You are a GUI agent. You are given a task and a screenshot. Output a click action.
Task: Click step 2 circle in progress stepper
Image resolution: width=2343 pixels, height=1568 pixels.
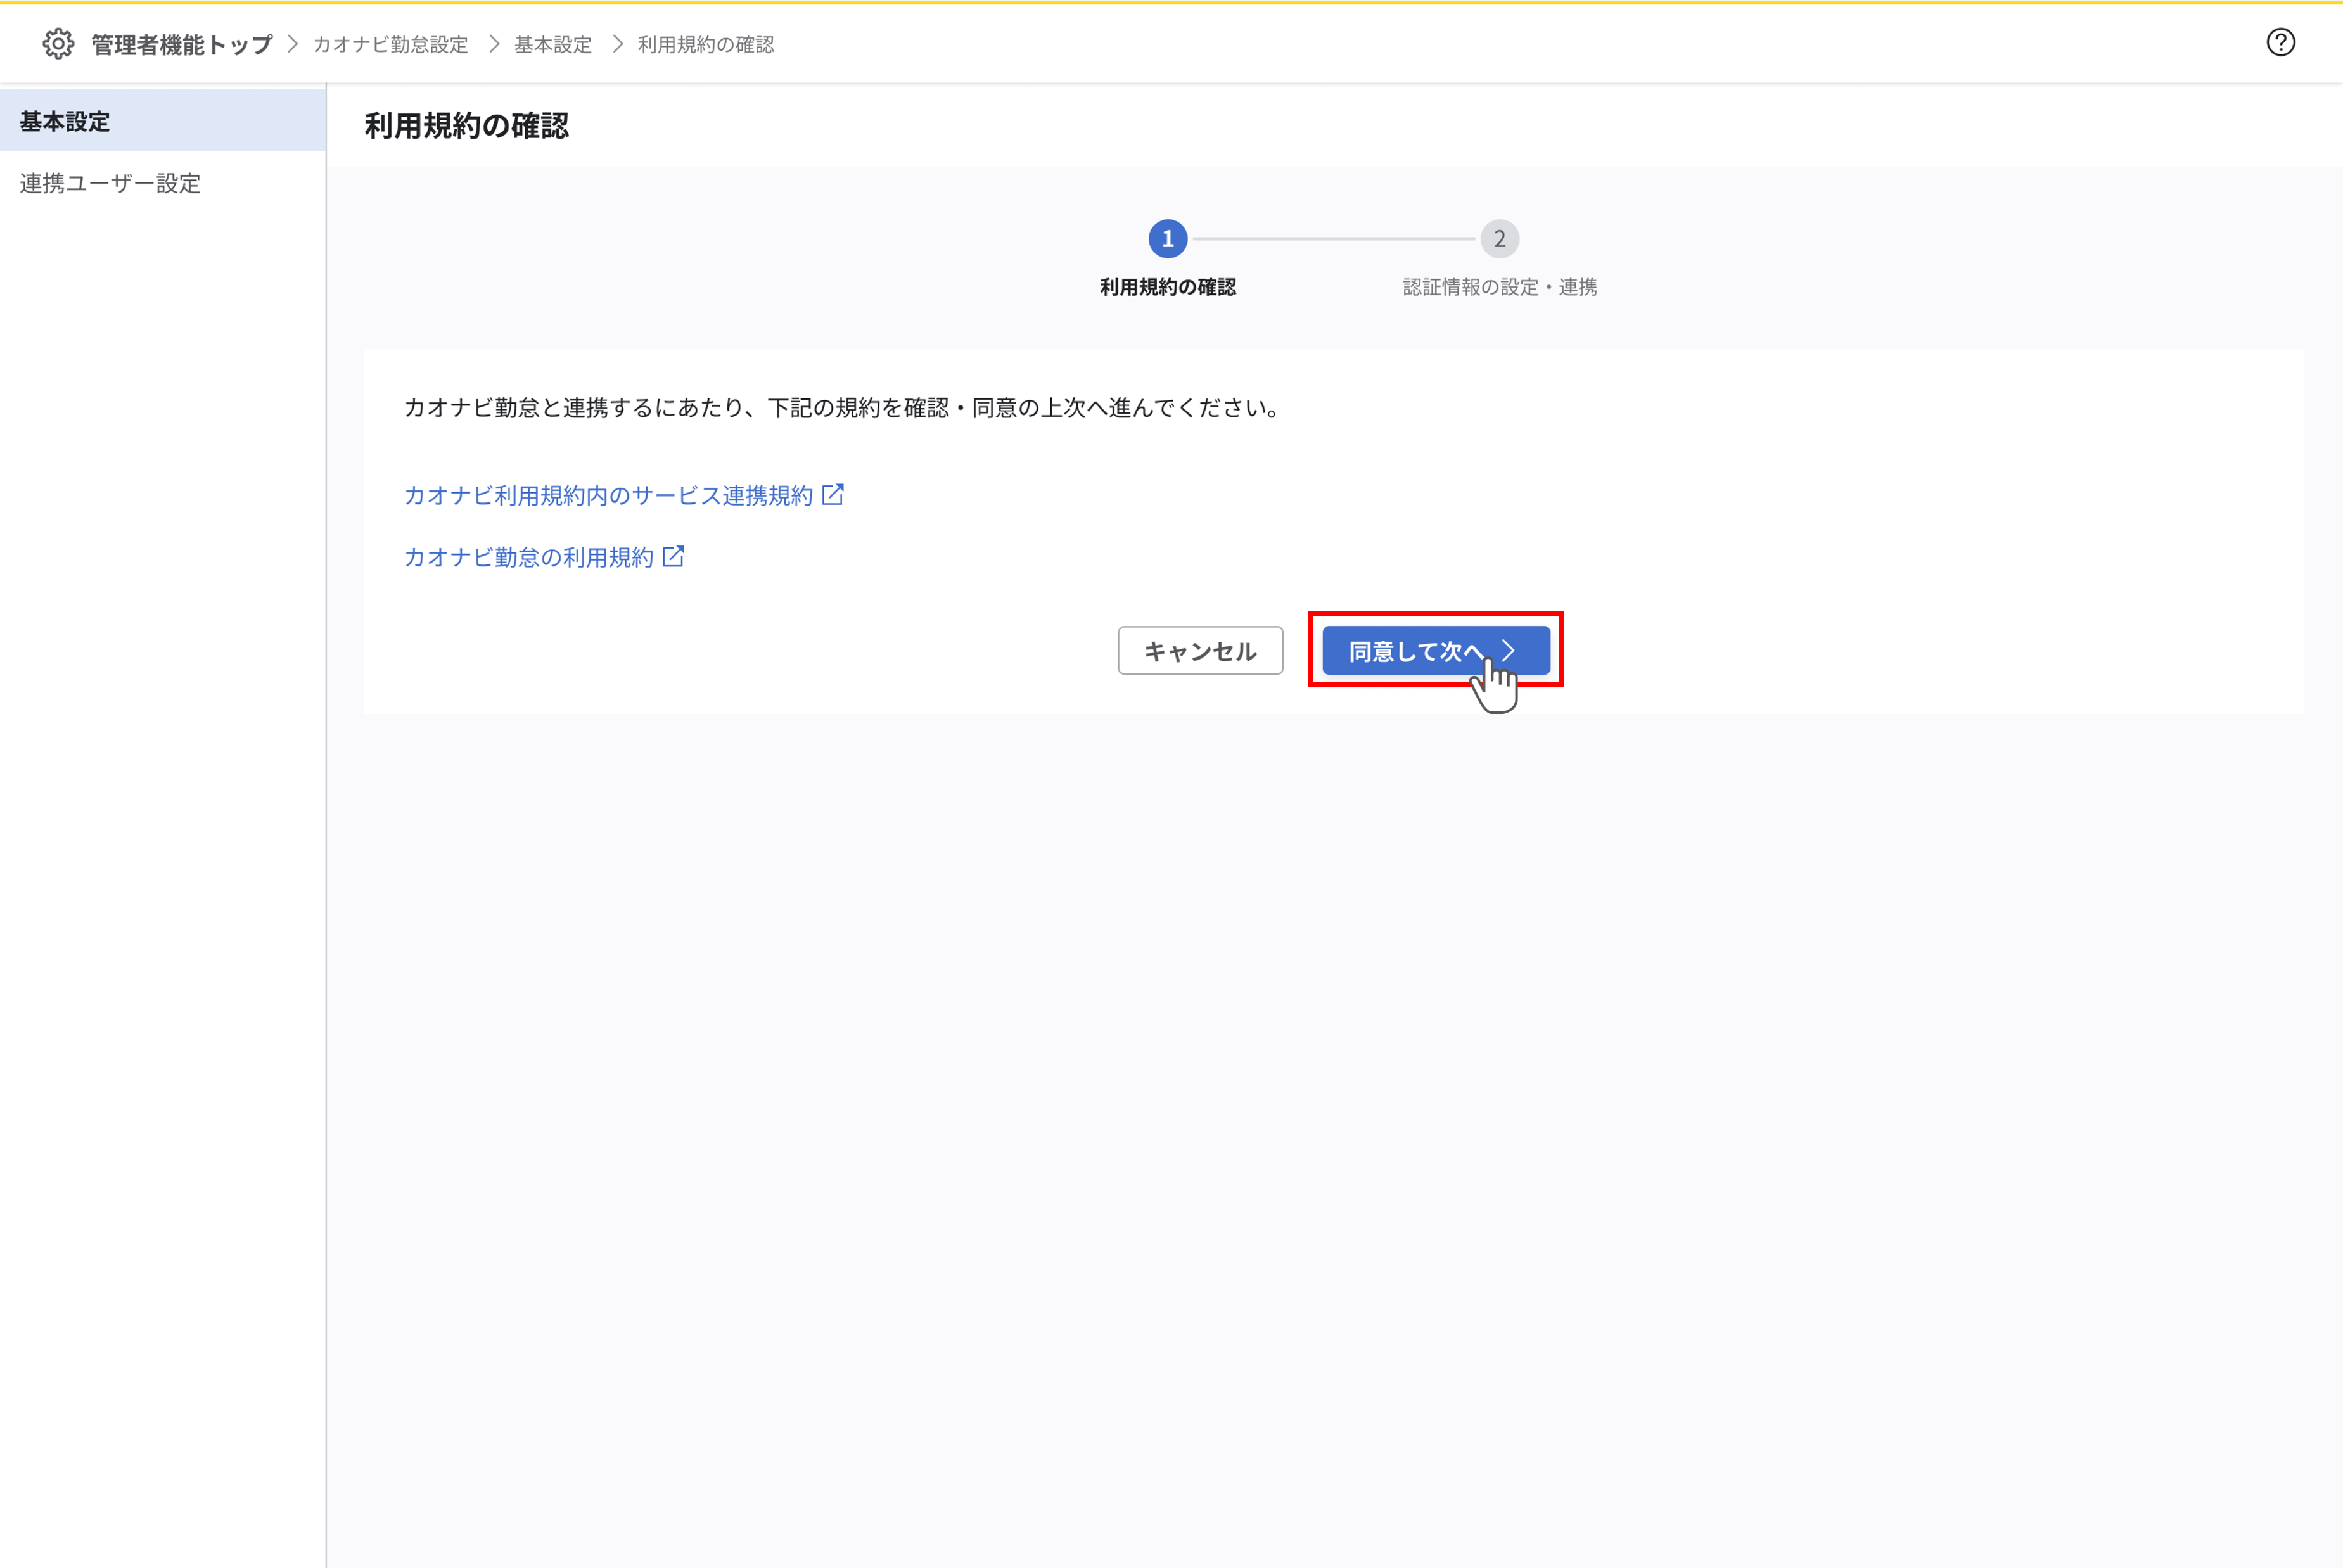1499,239
